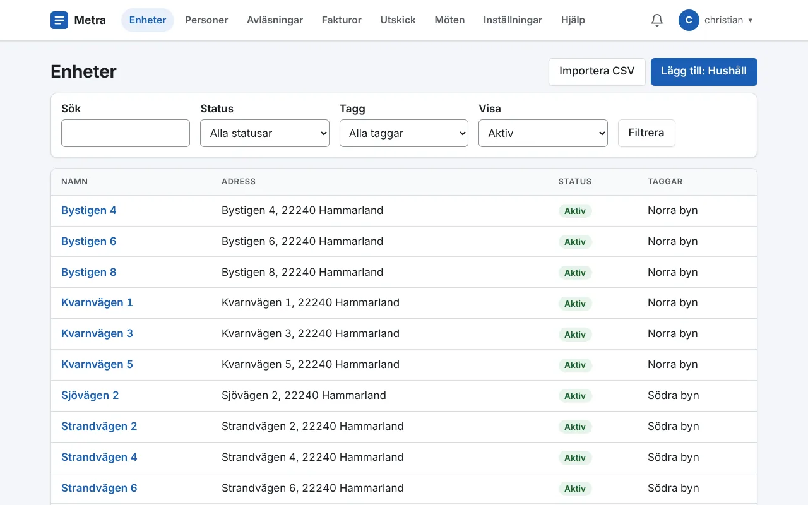The width and height of the screenshot is (808, 505).
Task: Click the Importera CSV button
Action: (597, 71)
